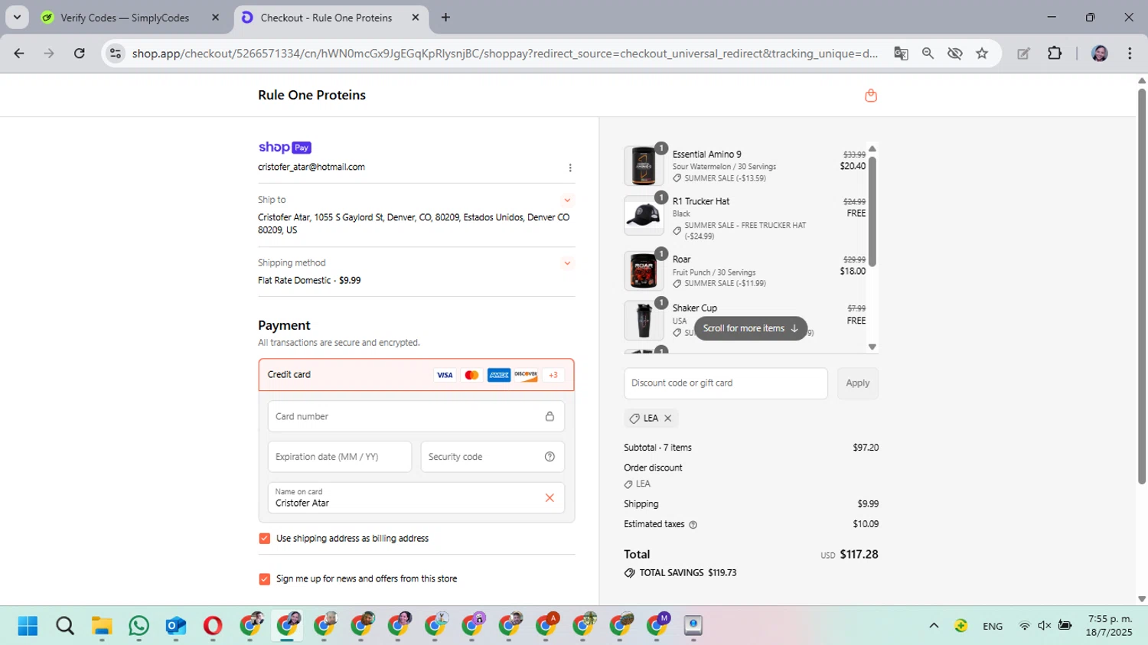The image size is (1148, 645).
Task: Open WhatsApp from taskbar
Action: 139,626
